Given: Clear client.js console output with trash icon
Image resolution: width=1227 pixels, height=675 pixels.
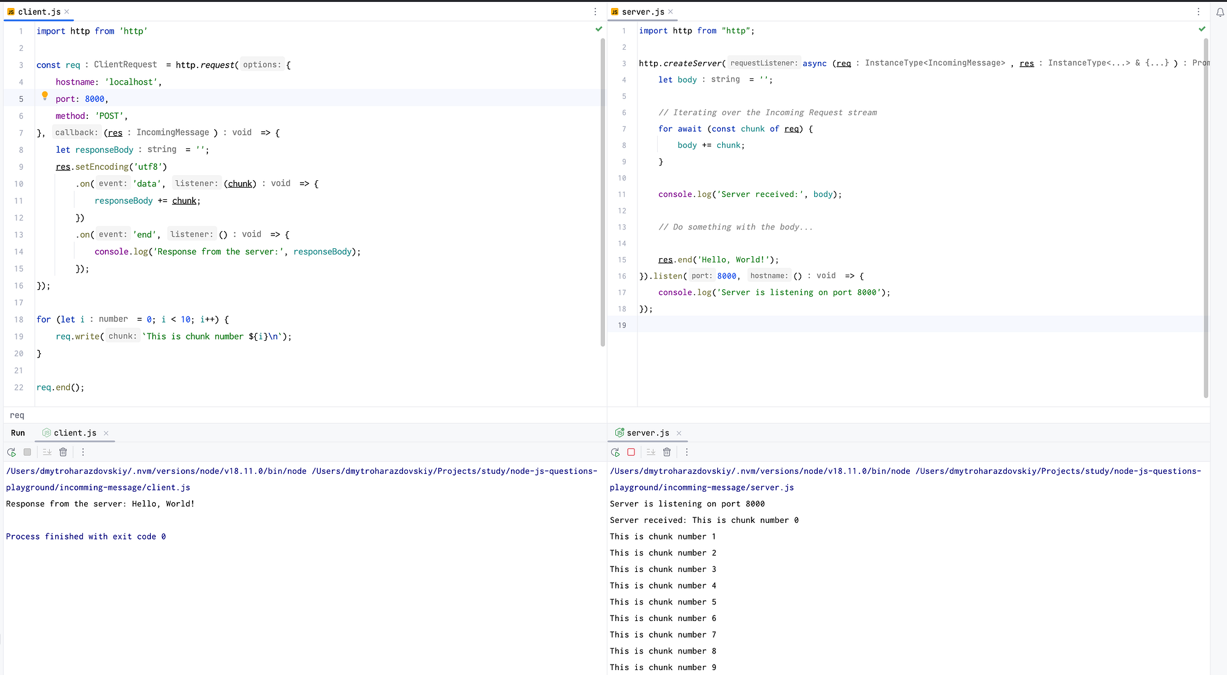Looking at the screenshot, I should [x=63, y=452].
